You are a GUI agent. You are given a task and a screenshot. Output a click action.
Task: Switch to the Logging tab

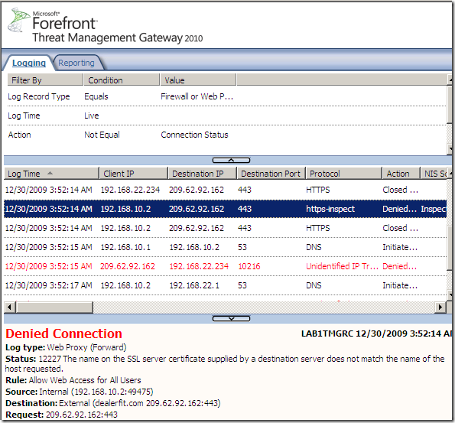(x=29, y=63)
